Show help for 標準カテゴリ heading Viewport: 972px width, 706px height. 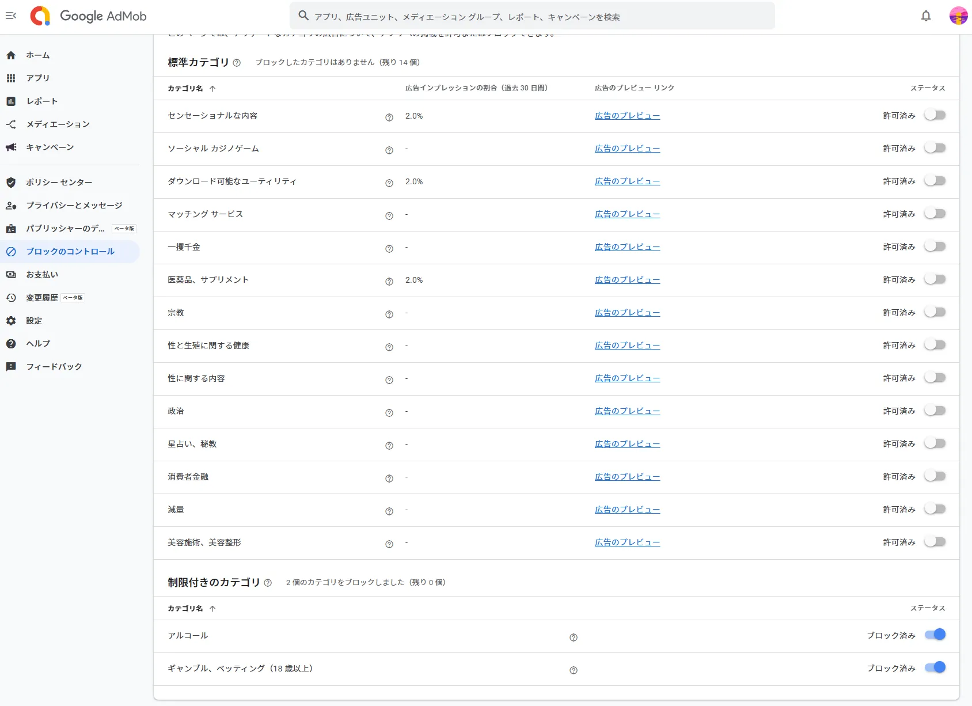coord(237,63)
